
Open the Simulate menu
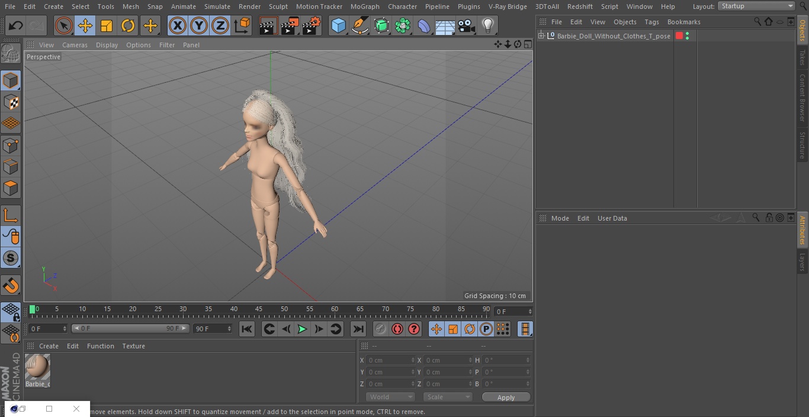[x=217, y=7]
